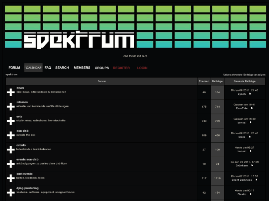This screenshot has width=269, height=201.
Task: Open the releases forum
Action: click(22, 102)
